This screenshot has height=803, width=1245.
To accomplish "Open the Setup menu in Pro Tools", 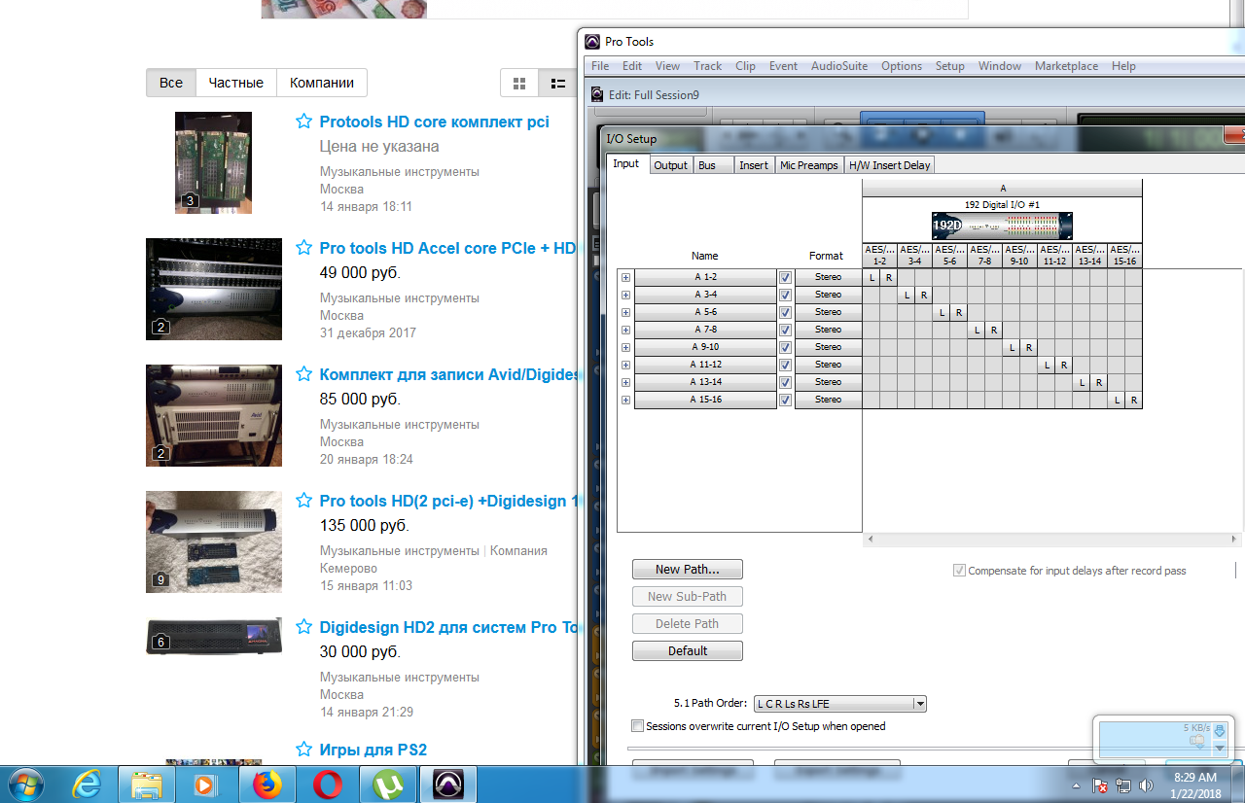I will pyautogui.click(x=949, y=66).
